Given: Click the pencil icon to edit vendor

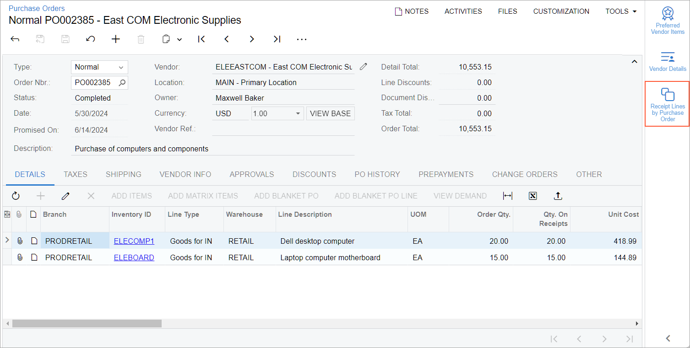Looking at the screenshot, I should pos(363,67).
